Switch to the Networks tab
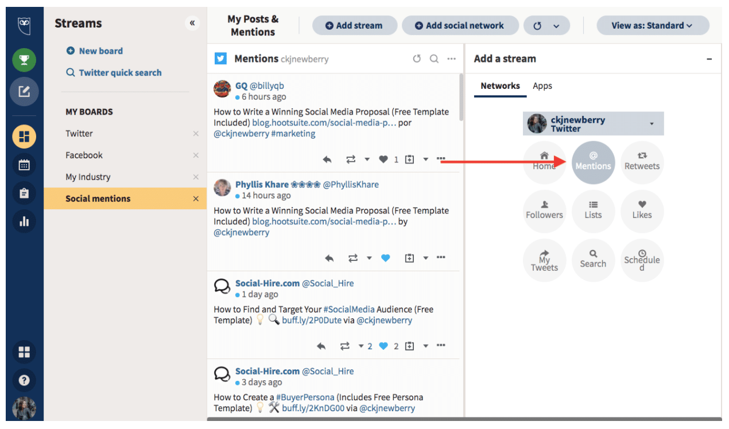729x429 pixels. pos(500,86)
